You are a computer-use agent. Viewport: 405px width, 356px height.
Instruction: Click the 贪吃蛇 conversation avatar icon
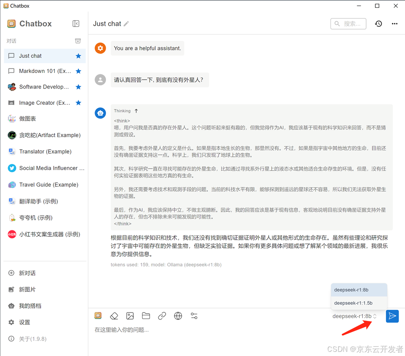[12, 135]
